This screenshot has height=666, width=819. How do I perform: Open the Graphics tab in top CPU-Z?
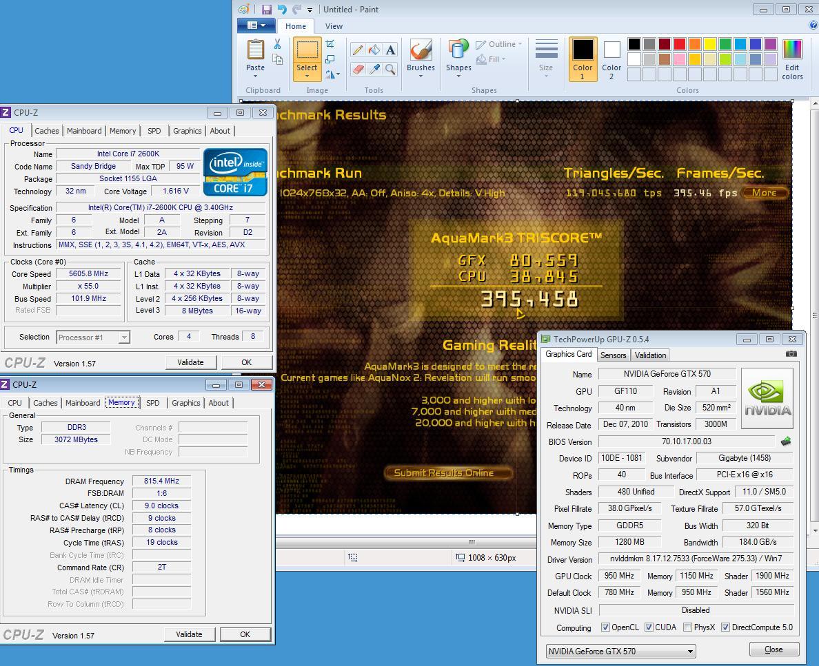pos(187,131)
